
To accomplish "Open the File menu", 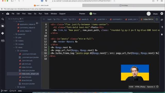I will [13, 14].
